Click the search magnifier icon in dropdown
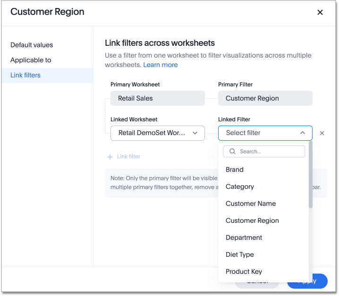The image size is (339, 296). click(x=232, y=152)
